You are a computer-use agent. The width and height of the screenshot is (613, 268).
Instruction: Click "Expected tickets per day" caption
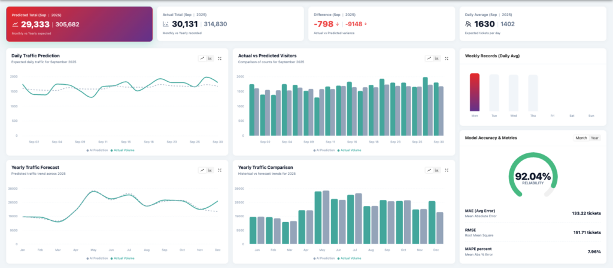(483, 33)
